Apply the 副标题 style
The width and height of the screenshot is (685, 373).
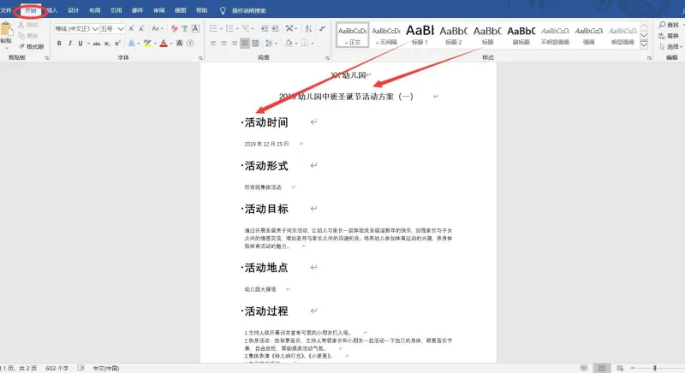(x=521, y=35)
